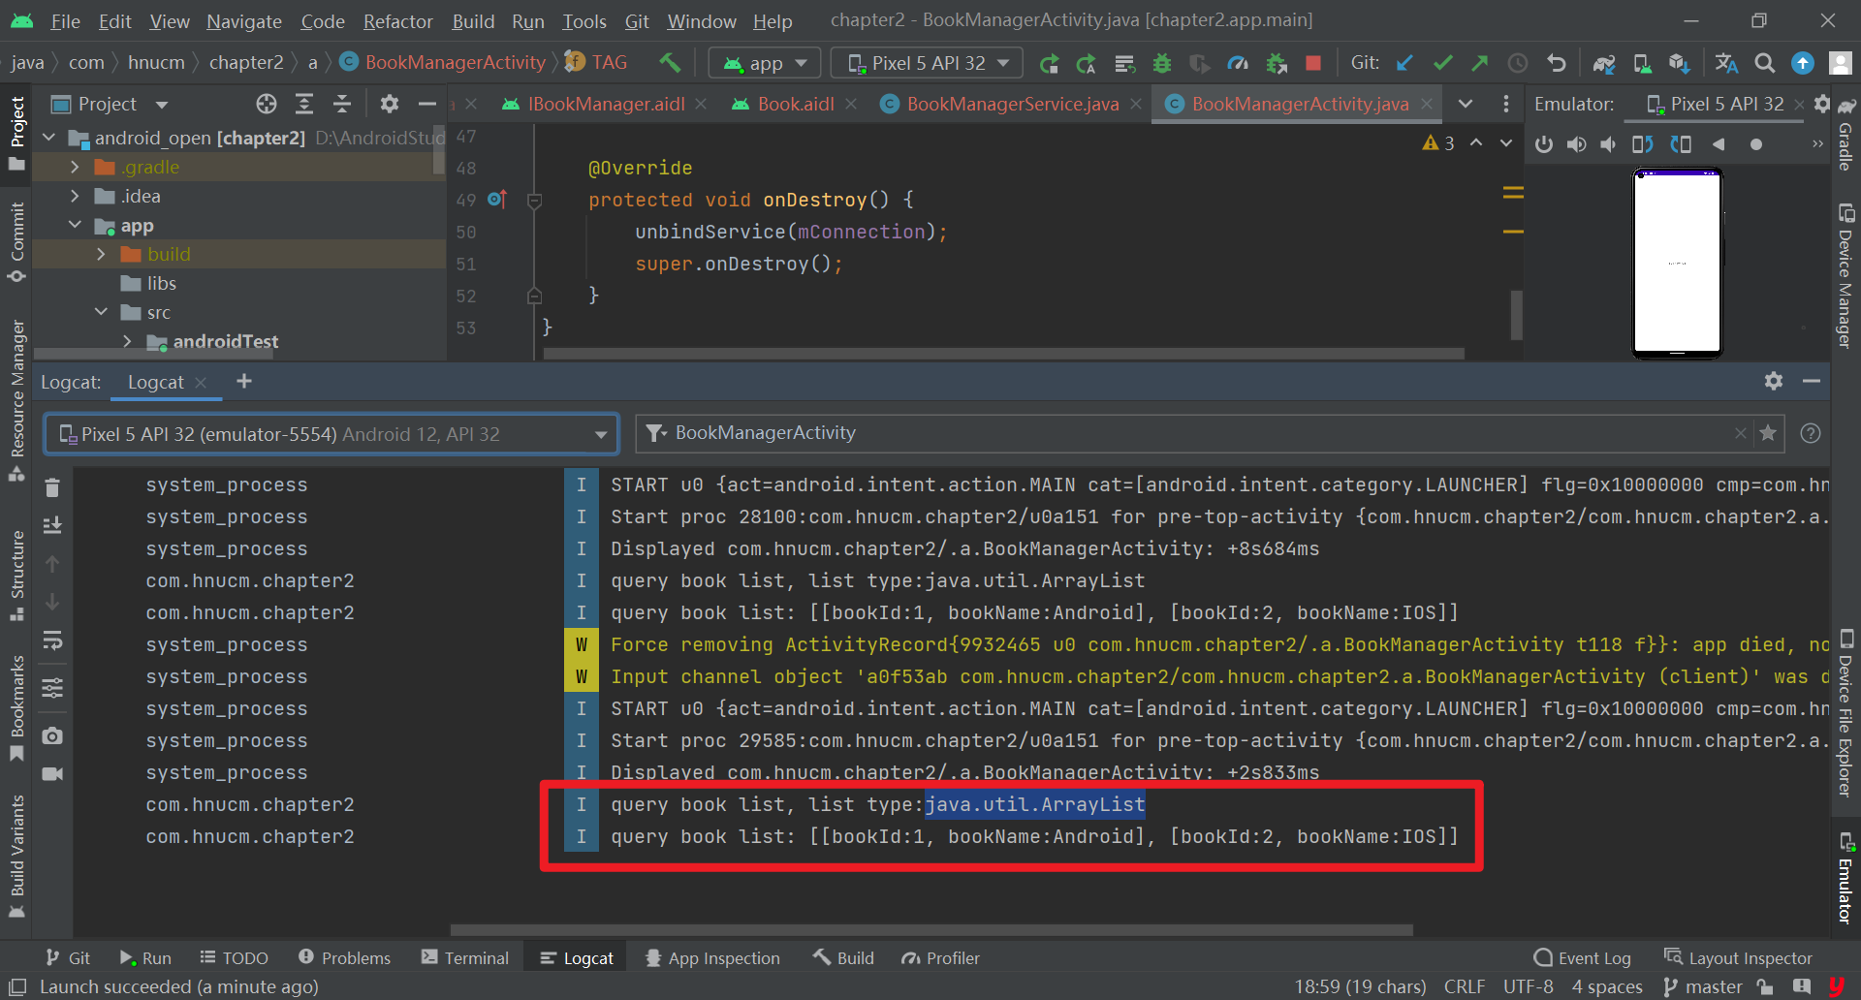Expand the androidTest folder
The height and width of the screenshot is (1000, 1861).
tap(127, 341)
